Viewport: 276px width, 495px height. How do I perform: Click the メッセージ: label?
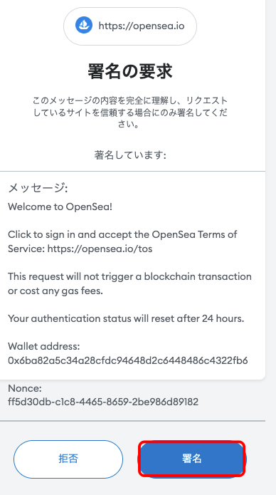pos(38,189)
